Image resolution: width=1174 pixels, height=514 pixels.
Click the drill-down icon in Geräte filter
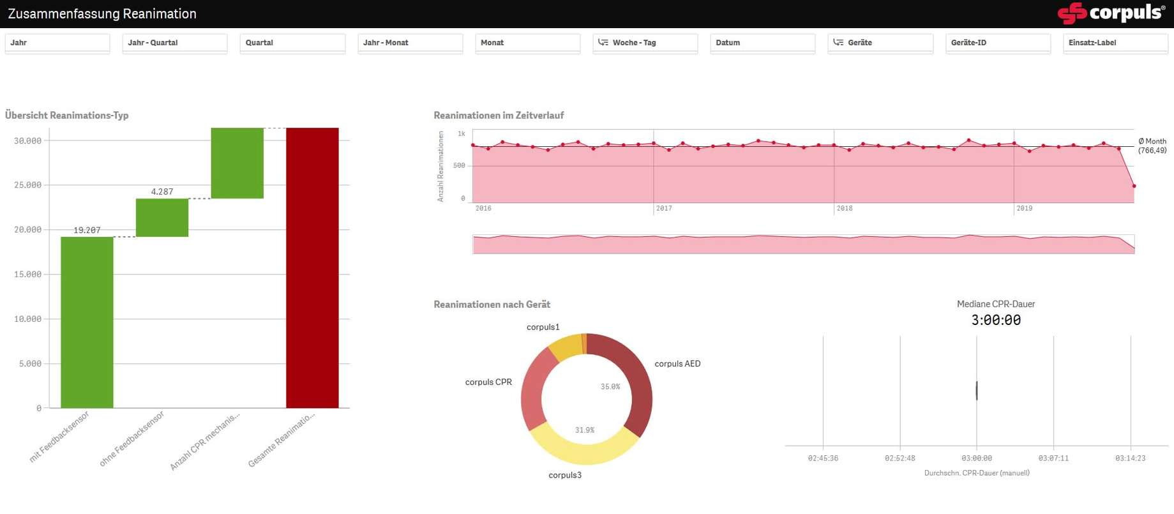pyautogui.click(x=838, y=42)
